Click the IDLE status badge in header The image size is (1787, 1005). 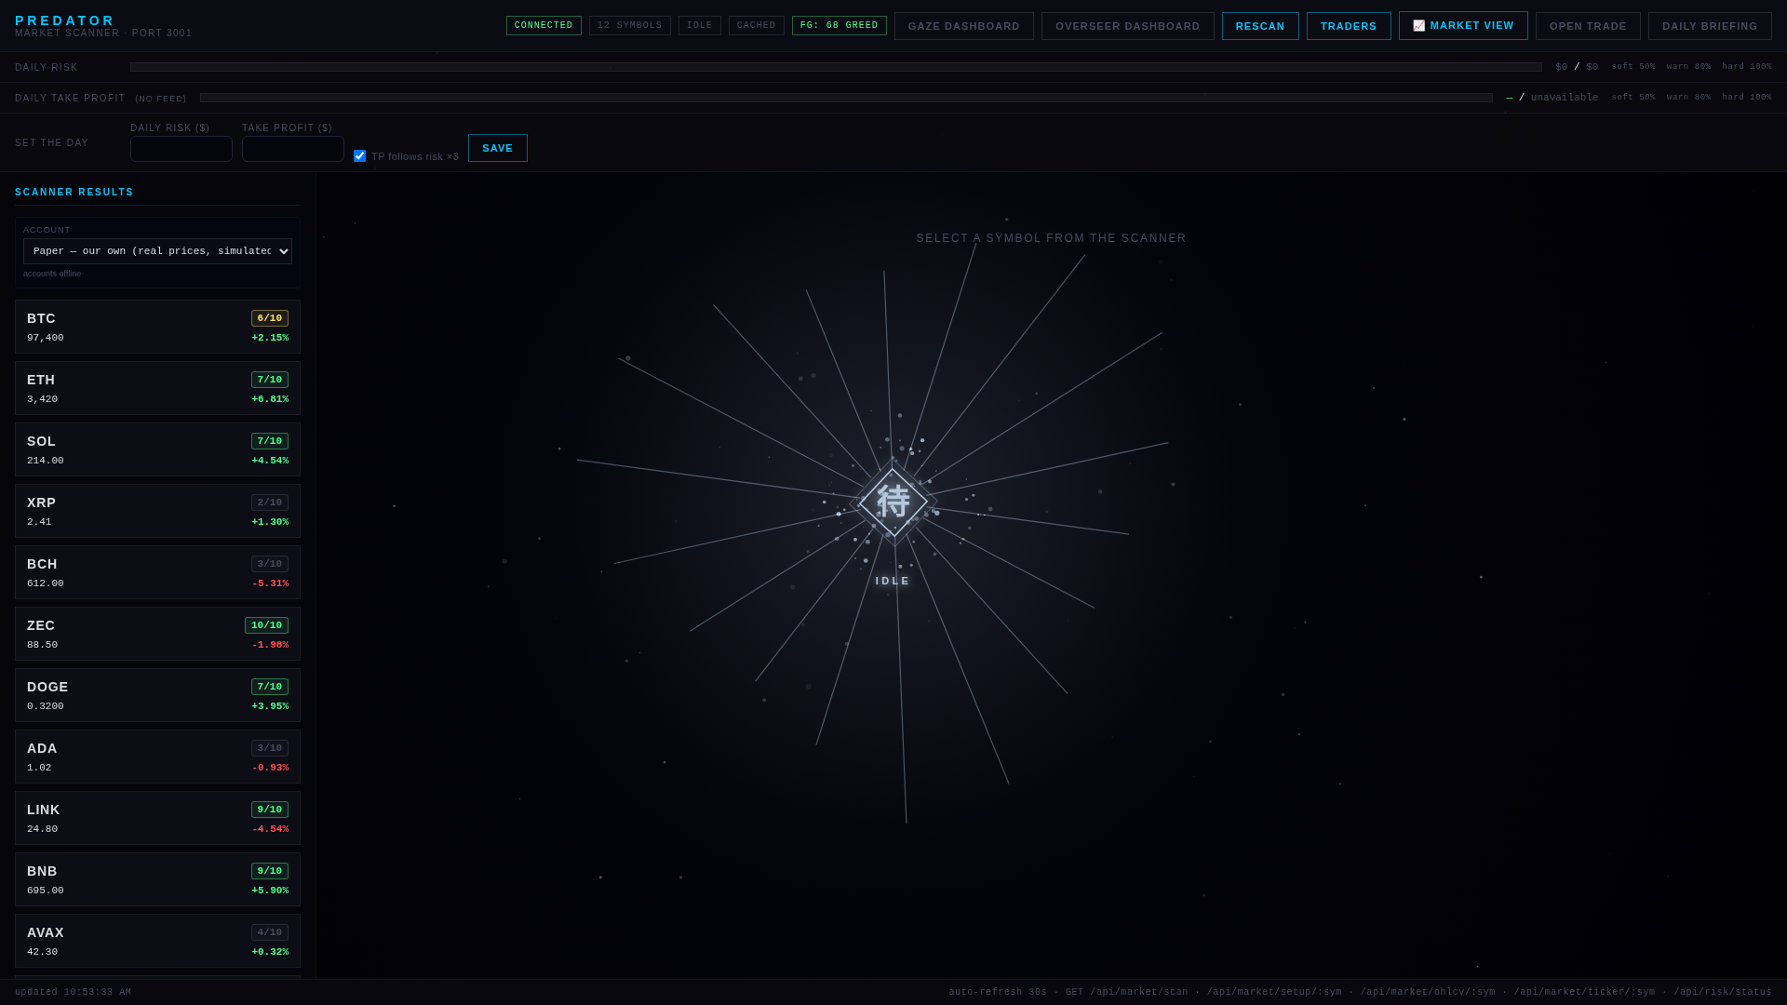[700, 26]
